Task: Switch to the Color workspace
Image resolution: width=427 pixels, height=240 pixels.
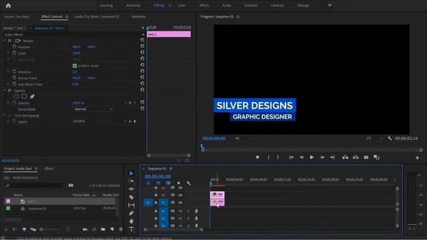Action: click(x=181, y=5)
